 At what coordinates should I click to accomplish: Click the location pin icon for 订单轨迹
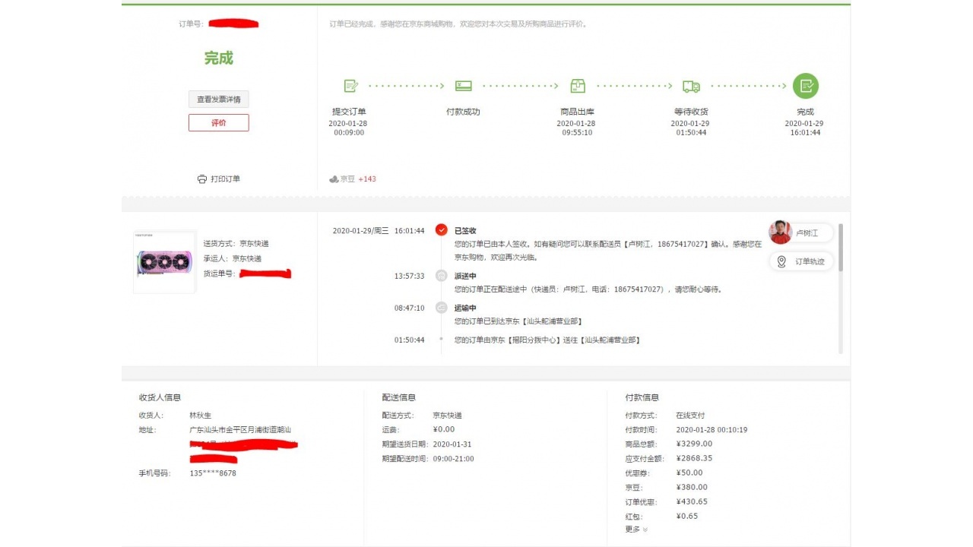781,261
